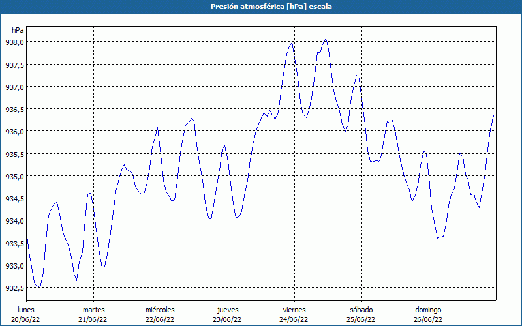Image resolution: width=522 pixels, height=326 pixels.
Task: Select the 'lunes' day label
Action: click(26, 310)
